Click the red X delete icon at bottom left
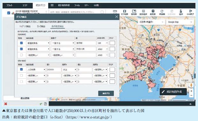 (6, 104)
